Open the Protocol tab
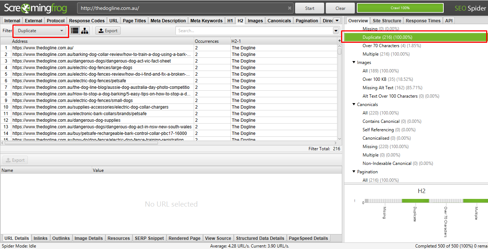 [x=56, y=21]
